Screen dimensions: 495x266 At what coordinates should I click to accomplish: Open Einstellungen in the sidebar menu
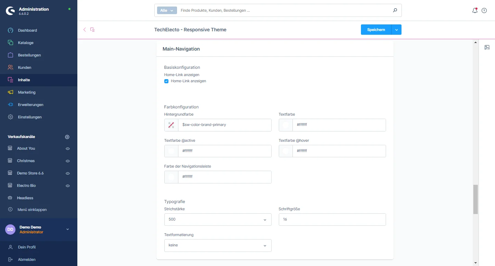pyautogui.click(x=30, y=117)
